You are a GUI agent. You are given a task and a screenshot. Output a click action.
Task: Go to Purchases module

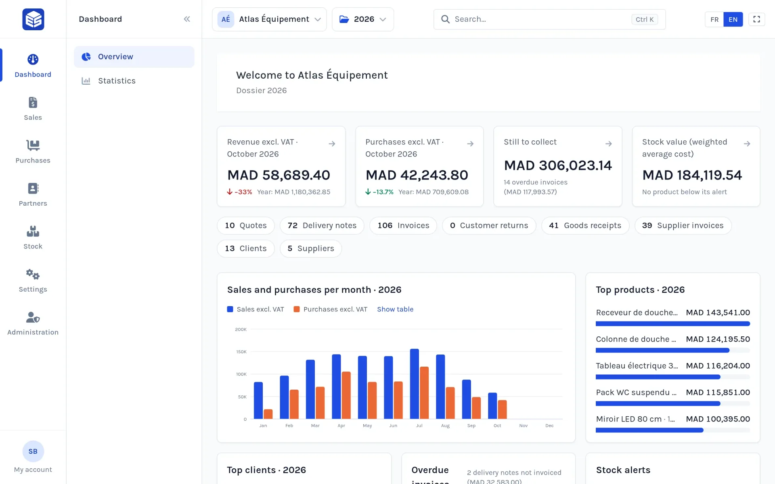click(x=33, y=152)
